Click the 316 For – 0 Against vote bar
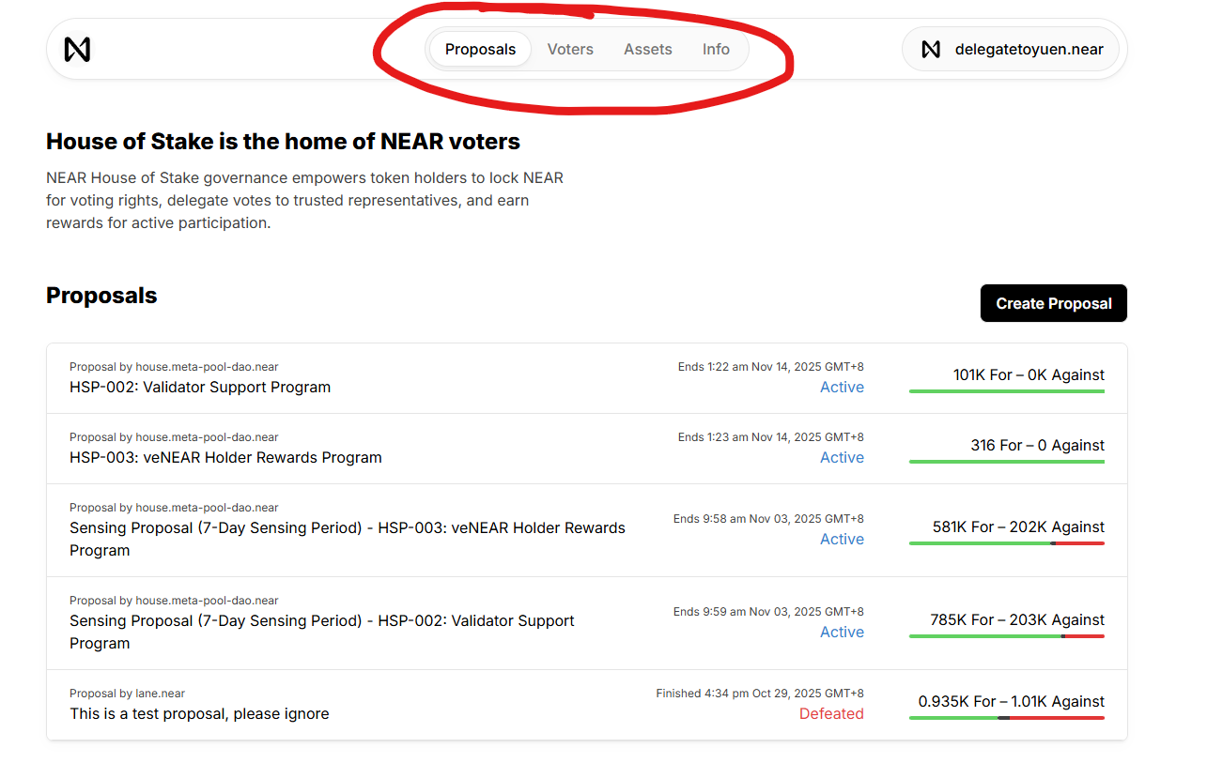 [x=1006, y=461]
